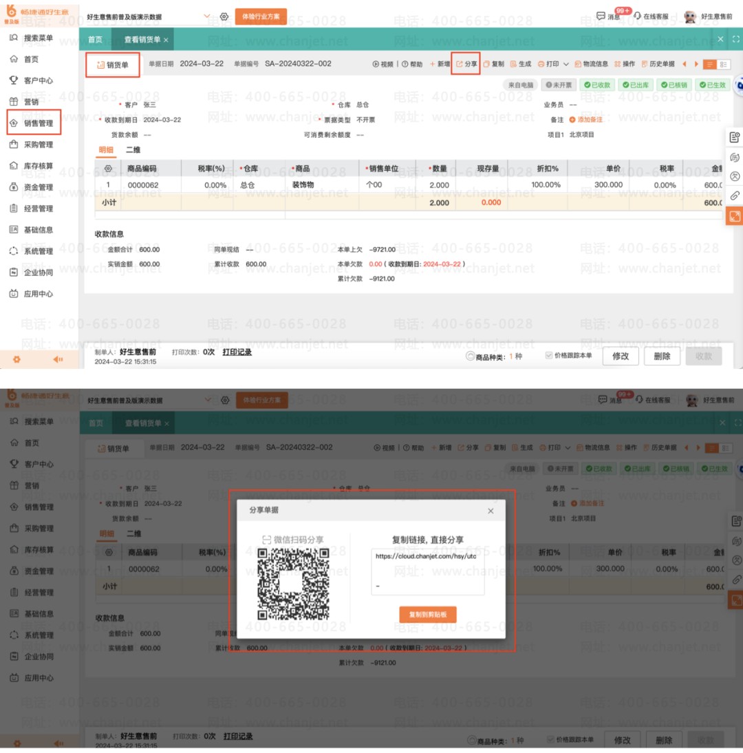In the upper screenshot, select the card-view layout toggle
This screenshot has width=743, height=753.
pyautogui.click(x=723, y=64)
